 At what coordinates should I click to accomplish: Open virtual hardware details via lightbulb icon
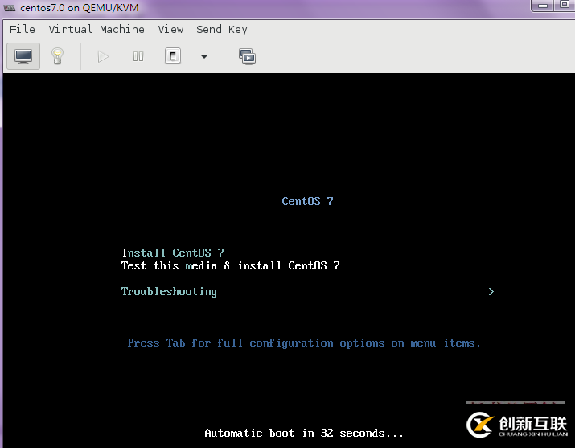point(58,56)
